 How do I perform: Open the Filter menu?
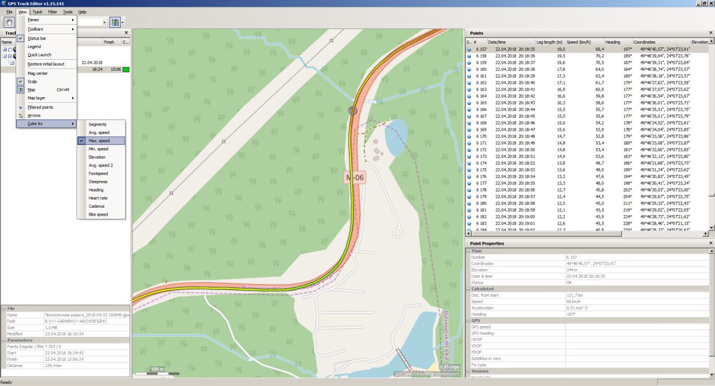click(x=53, y=12)
